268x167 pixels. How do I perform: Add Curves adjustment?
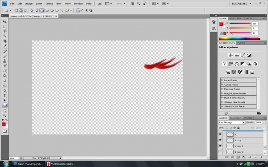tap(243, 55)
